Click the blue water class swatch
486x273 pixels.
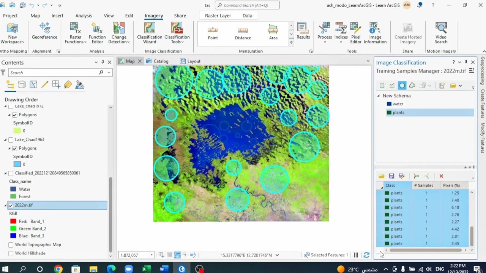point(389,104)
